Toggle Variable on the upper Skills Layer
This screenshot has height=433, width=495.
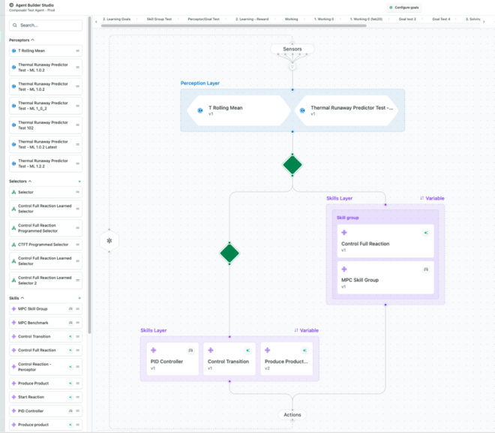[432, 198]
